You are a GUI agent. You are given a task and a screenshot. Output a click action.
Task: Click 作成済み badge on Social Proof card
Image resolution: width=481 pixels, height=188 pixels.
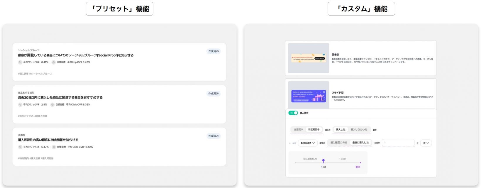coord(214,51)
